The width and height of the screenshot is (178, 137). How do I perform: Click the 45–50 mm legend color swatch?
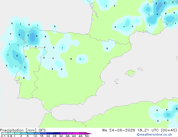[83, 133]
